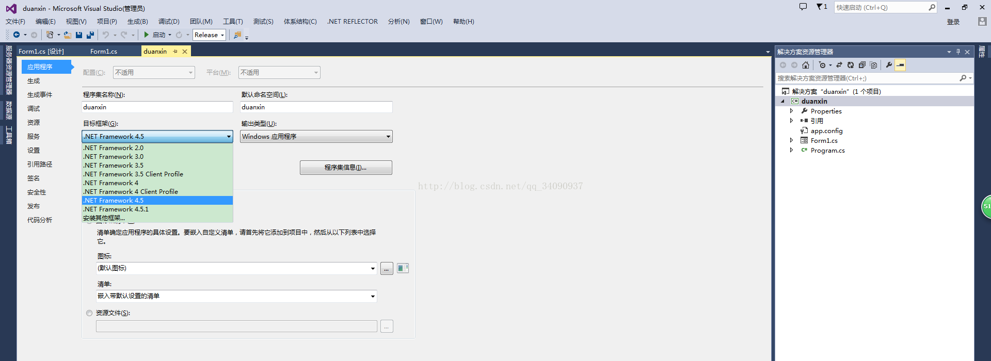991x361 pixels.
Task: Select 安装其他框架... option
Action: point(157,218)
